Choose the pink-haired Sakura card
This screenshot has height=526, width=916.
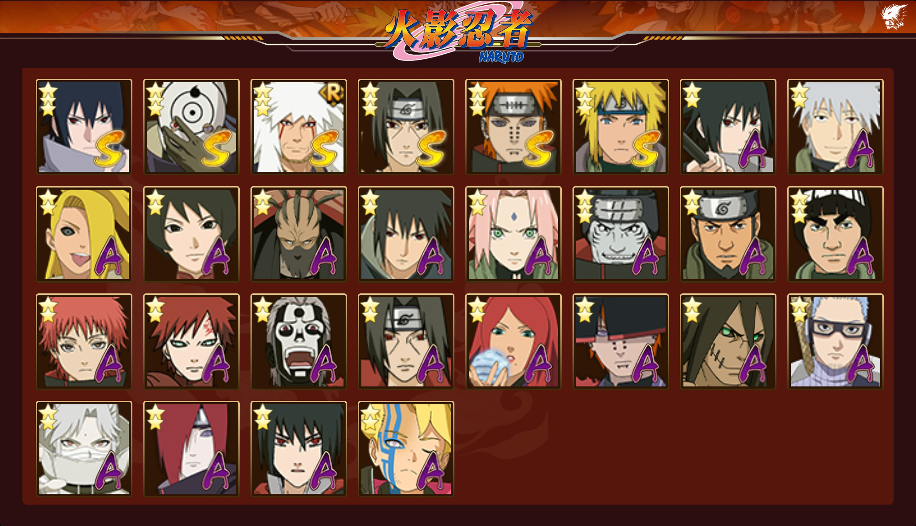click(x=513, y=234)
